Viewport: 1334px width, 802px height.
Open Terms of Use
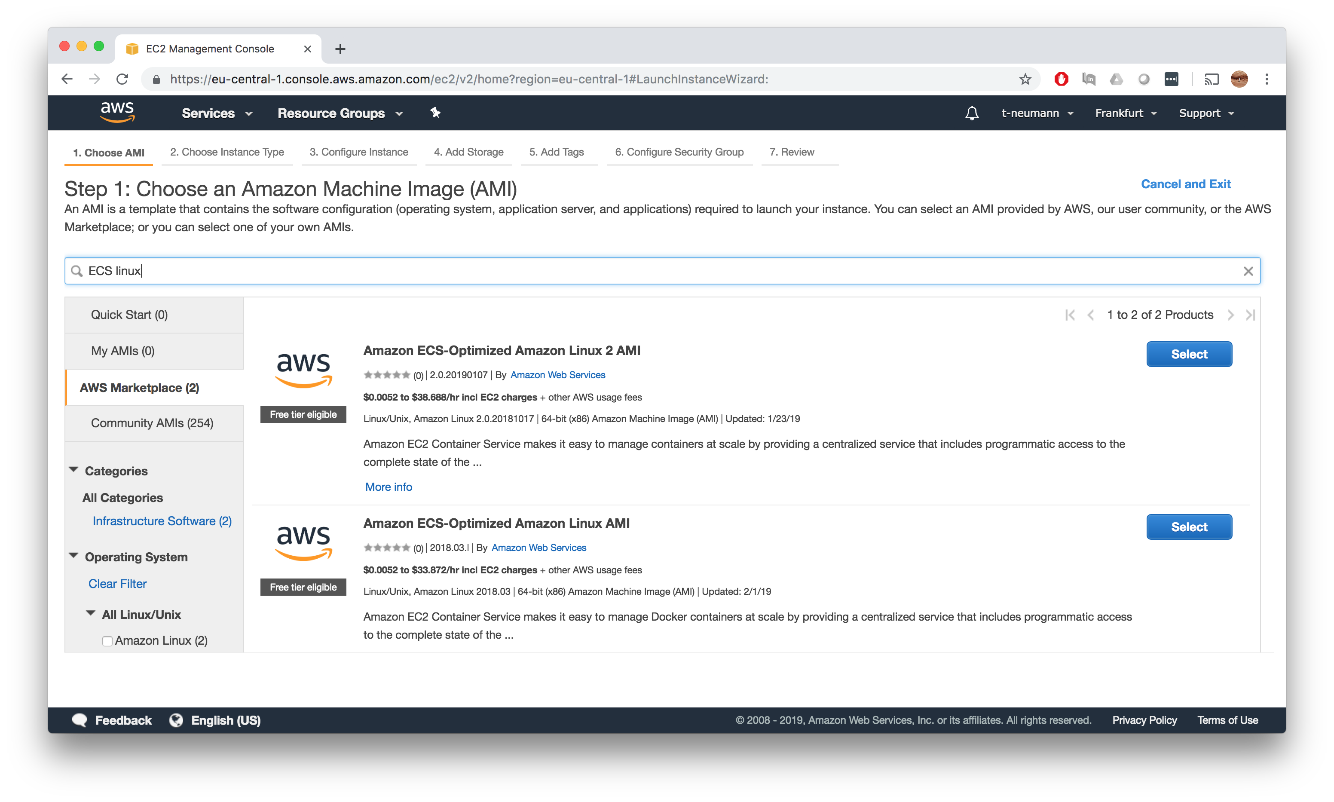point(1227,720)
